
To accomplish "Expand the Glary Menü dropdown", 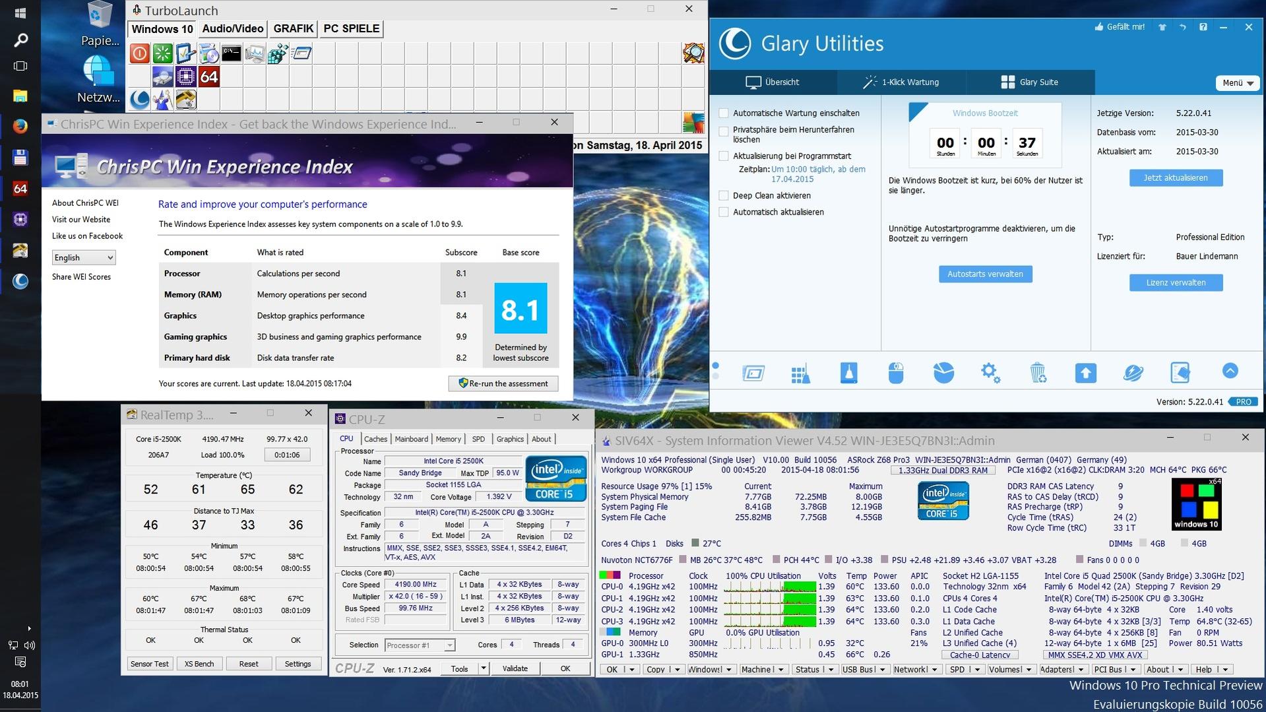I will click(1238, 83).
